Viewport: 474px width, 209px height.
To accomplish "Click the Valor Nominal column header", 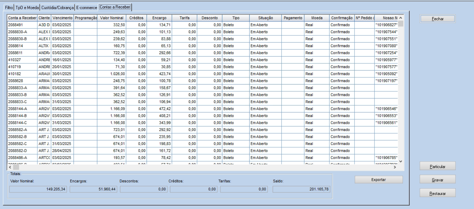I will point(112,18).
